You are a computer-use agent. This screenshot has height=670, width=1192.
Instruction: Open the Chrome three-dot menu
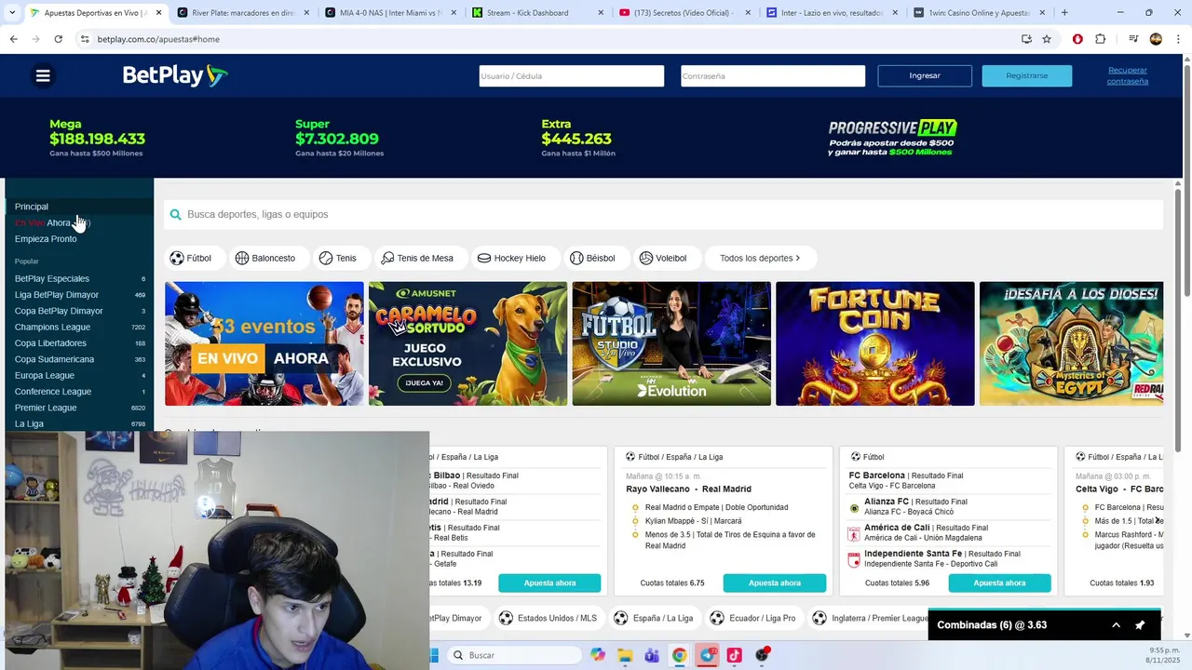[x=1177, y=39]
